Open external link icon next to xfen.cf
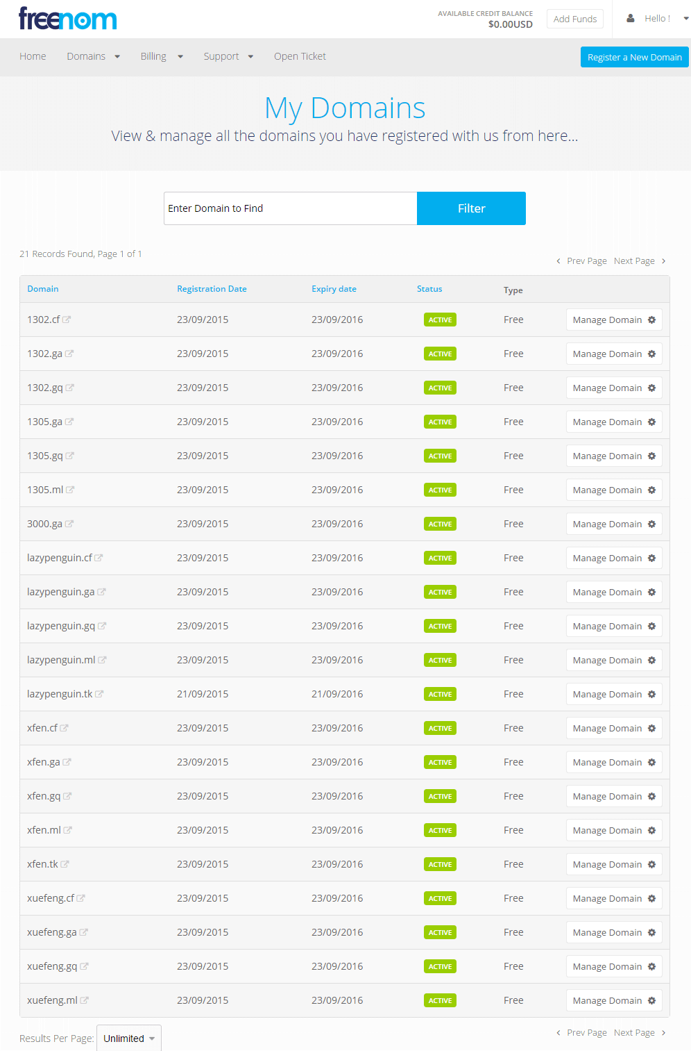The width and height of the screenshot is (691, 1051). pyautogui.click(x=64, y=728)
